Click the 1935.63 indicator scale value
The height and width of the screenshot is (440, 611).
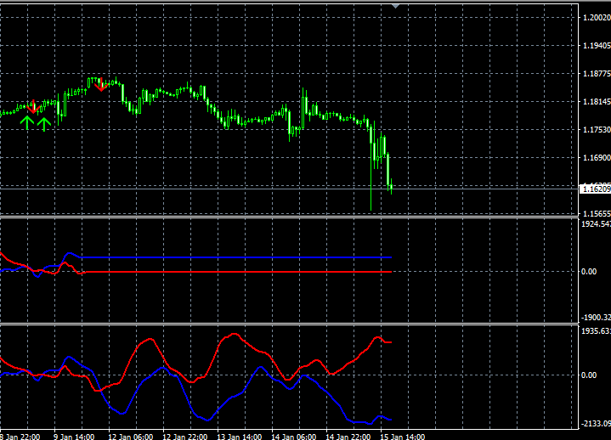[x=597, y=331]
